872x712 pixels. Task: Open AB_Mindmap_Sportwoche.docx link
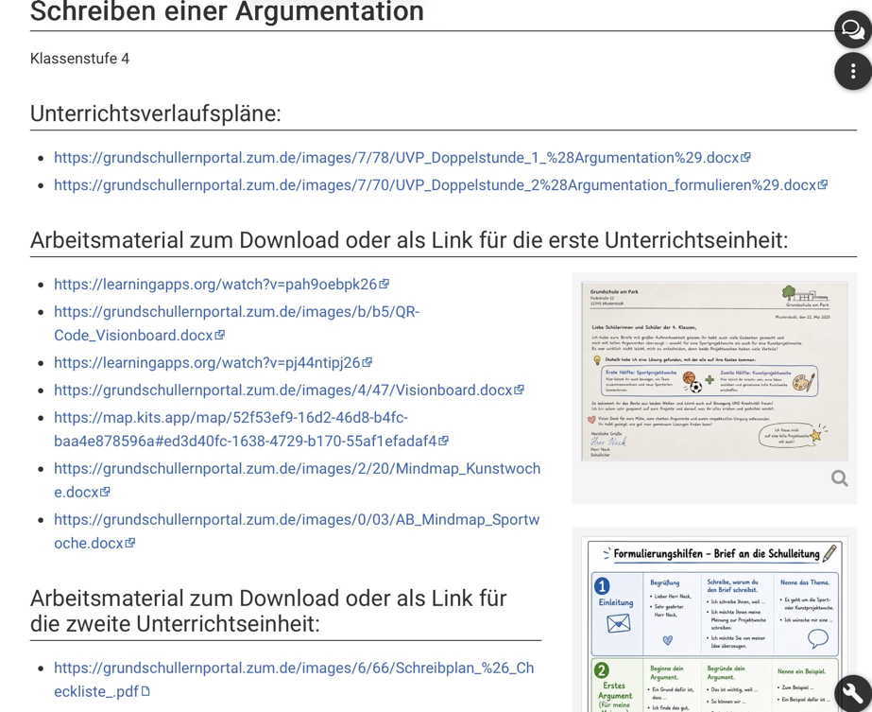[x=297, y=531]
